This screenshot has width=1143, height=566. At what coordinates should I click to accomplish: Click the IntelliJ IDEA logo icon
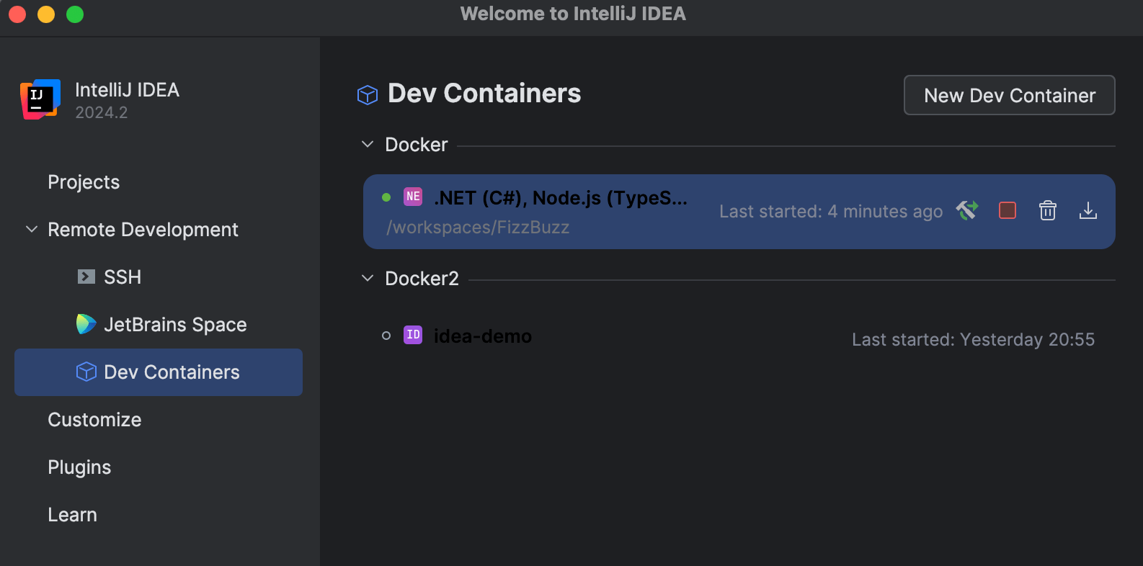click(x=40, y=99)
